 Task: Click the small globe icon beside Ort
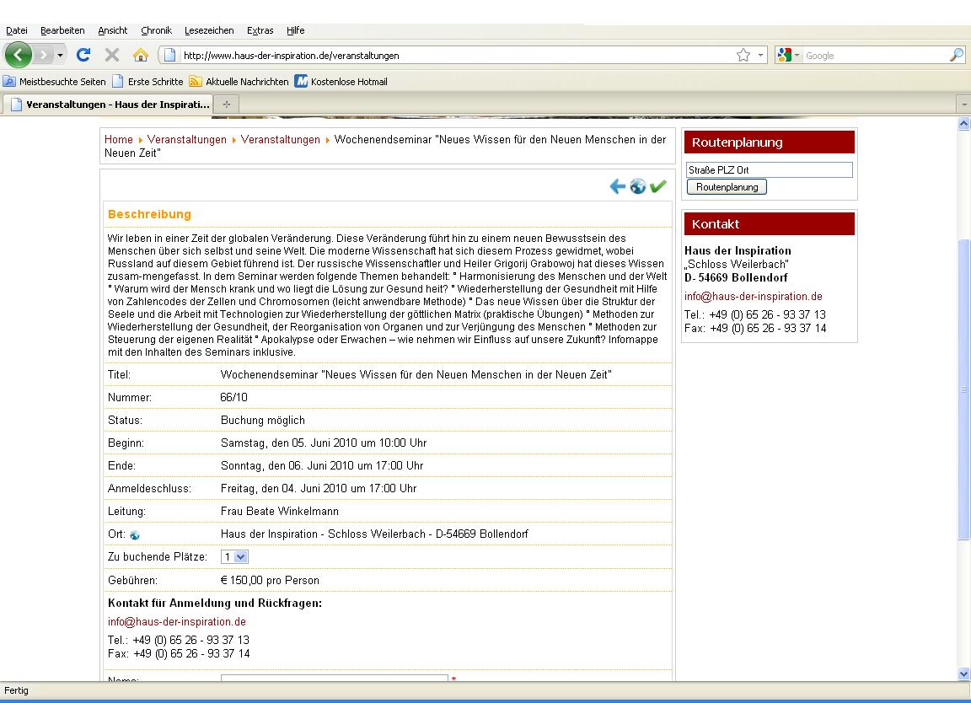(x=135, y=535)
